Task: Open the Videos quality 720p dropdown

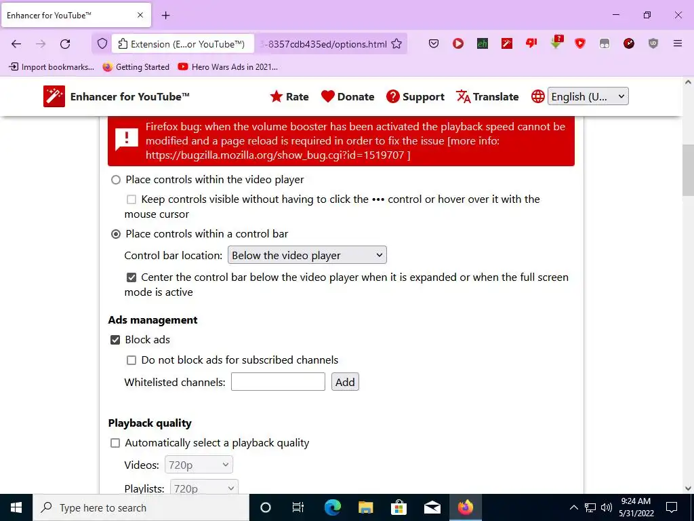Action: tap(199, 465)
